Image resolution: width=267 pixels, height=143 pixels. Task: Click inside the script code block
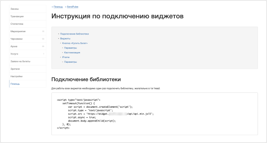pos(155,114)
